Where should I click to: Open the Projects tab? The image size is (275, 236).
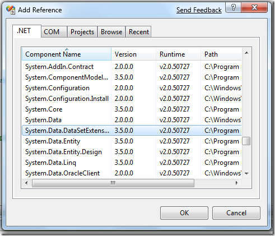(x=82, y=32)
